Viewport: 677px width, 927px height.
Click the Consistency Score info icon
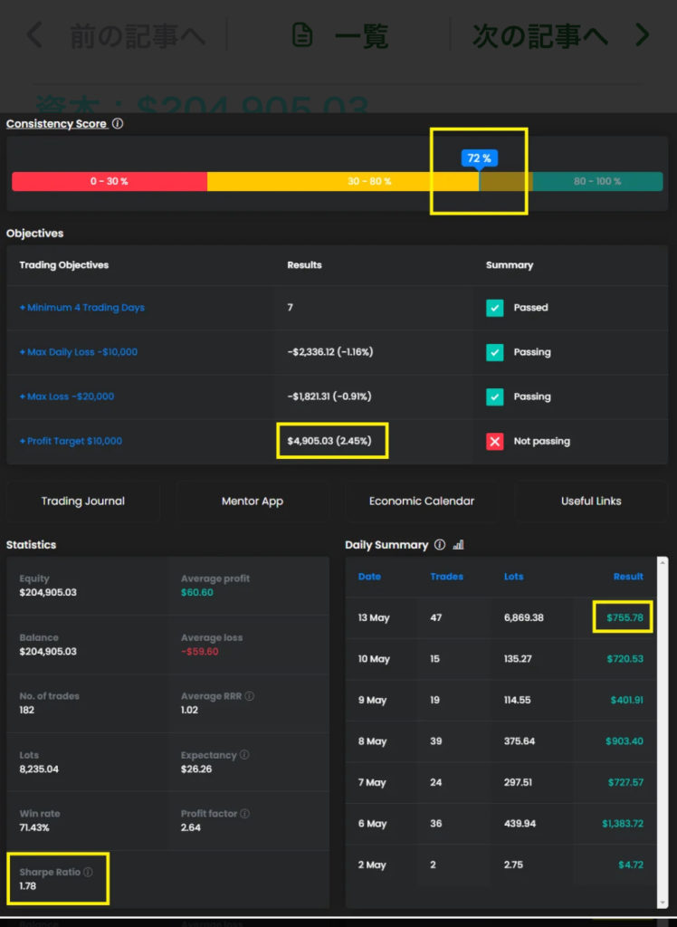[x=118, y=124]
